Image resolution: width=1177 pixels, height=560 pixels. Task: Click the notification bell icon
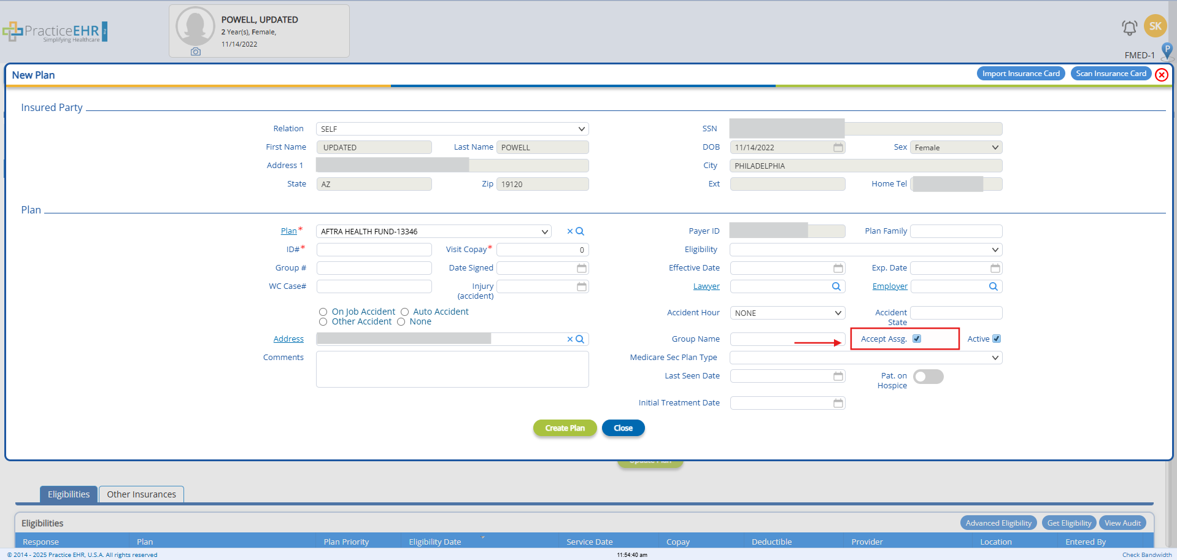1129,28
